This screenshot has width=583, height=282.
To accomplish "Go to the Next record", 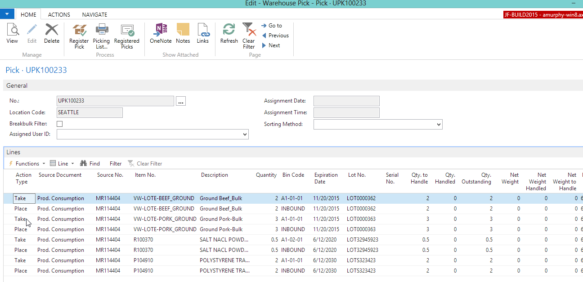I will (274, 45).
